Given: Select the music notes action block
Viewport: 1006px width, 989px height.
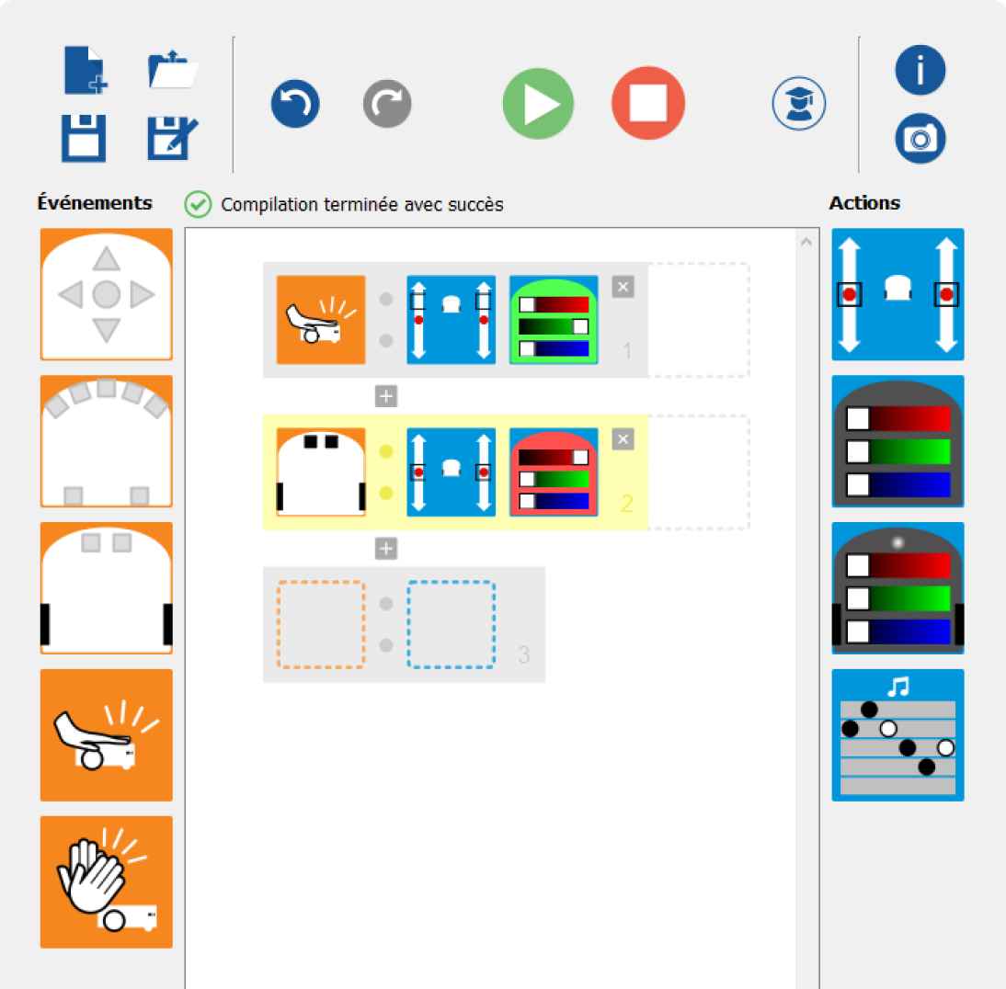Looking at the screenshot, I should click(x=897, y=735).
